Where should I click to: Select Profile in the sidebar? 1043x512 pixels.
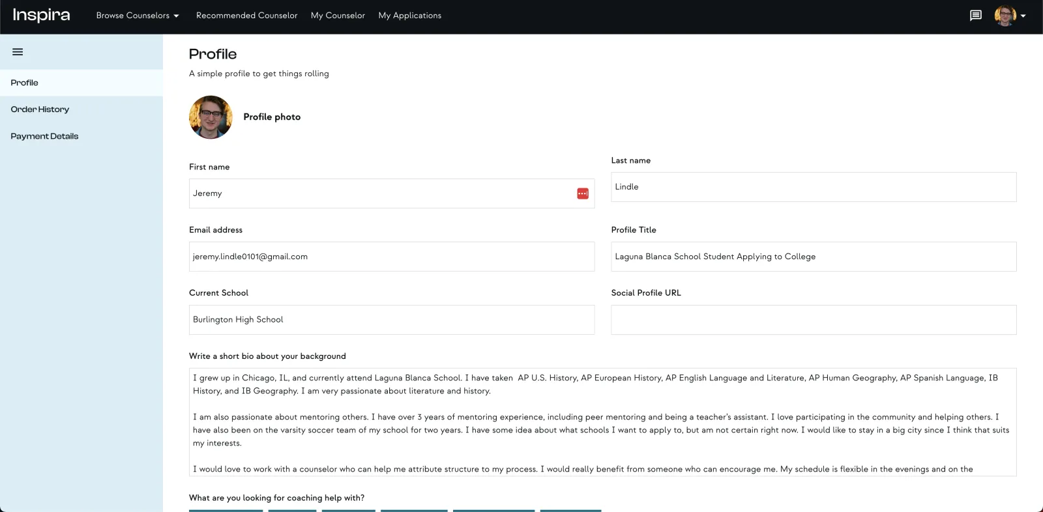[x=81, y=83]
